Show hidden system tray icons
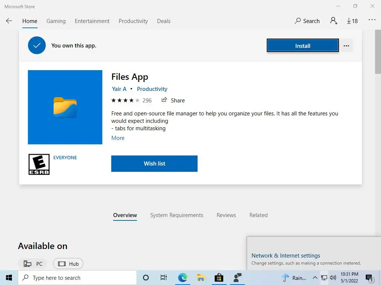Viewport: 381px width, 285px height. tap(315, 278)
